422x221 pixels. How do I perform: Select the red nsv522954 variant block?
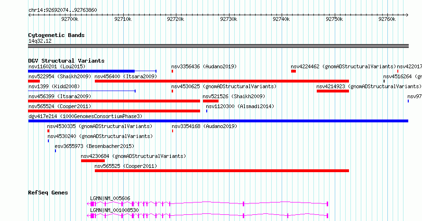click(34, 81)
